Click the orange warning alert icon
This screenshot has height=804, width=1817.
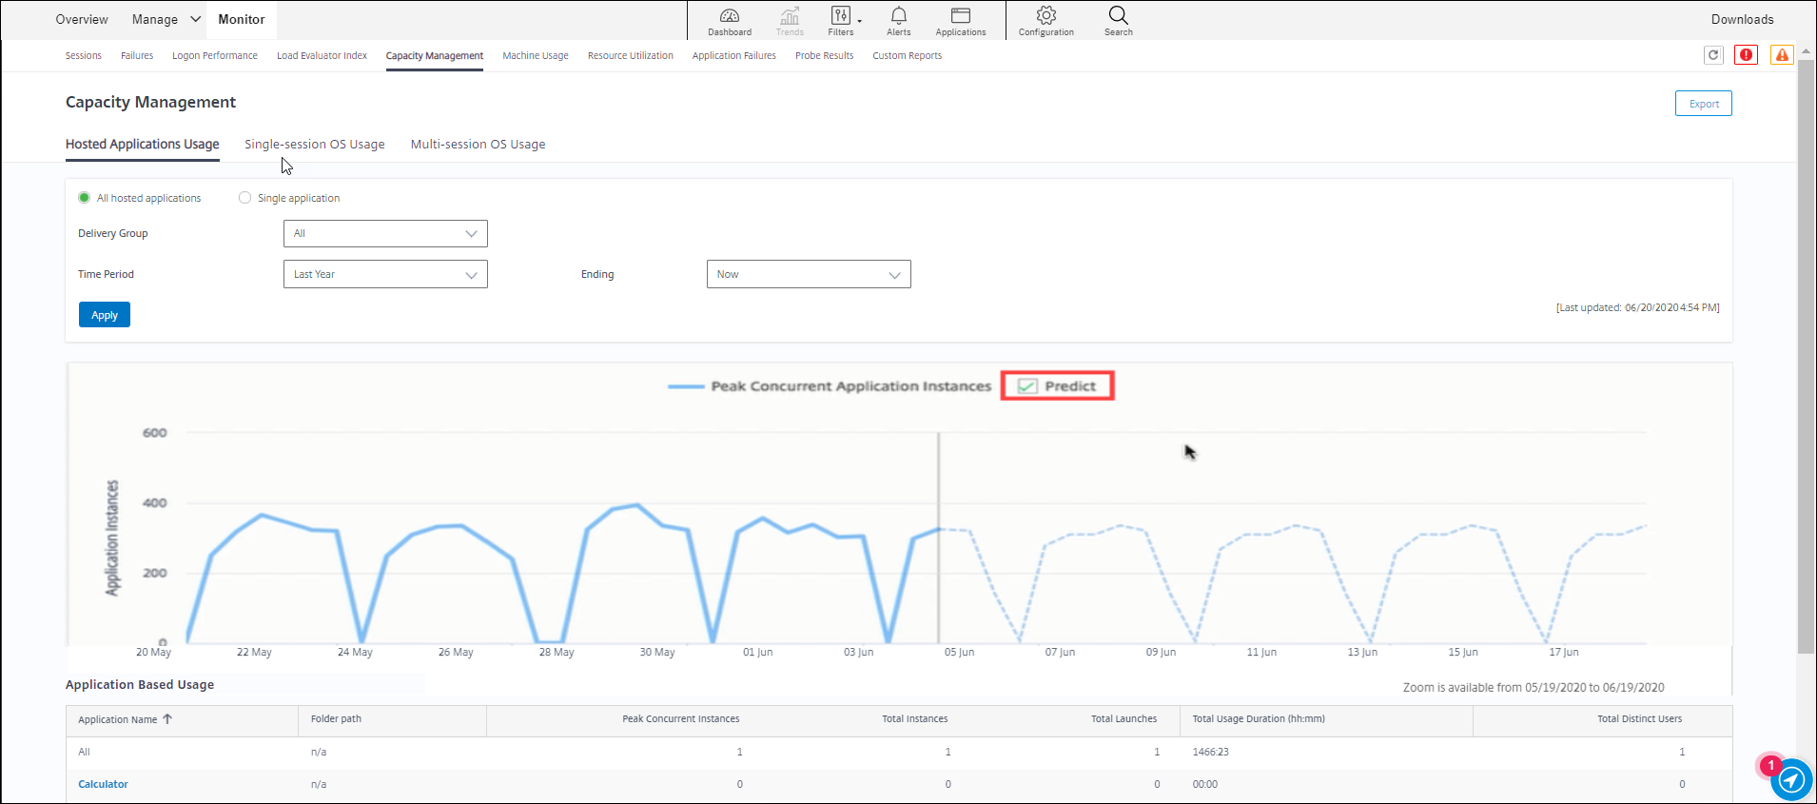(1782, 55)
